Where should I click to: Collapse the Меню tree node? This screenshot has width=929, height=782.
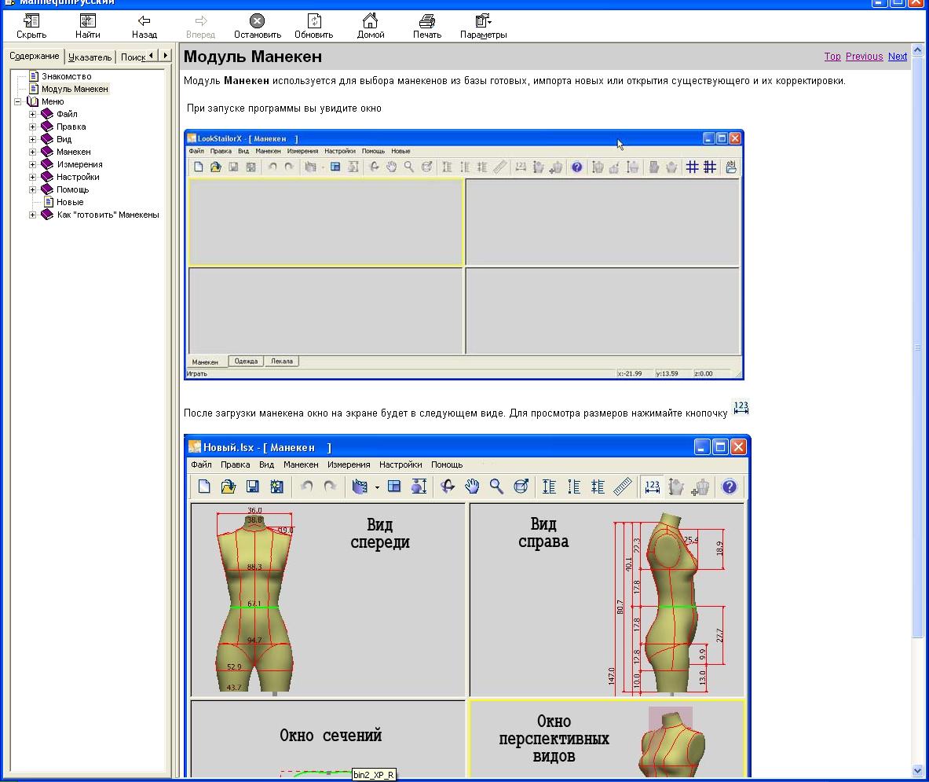pyautogui.click(x=18, y=101)
